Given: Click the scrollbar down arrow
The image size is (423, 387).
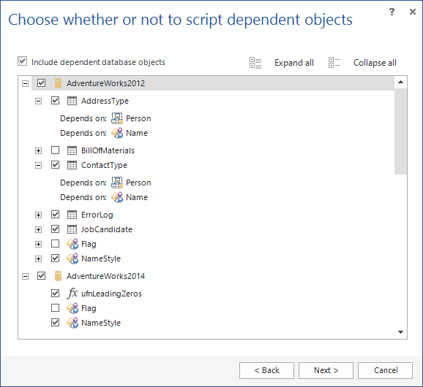Looking at the screenshot, I should click(400, 332).
